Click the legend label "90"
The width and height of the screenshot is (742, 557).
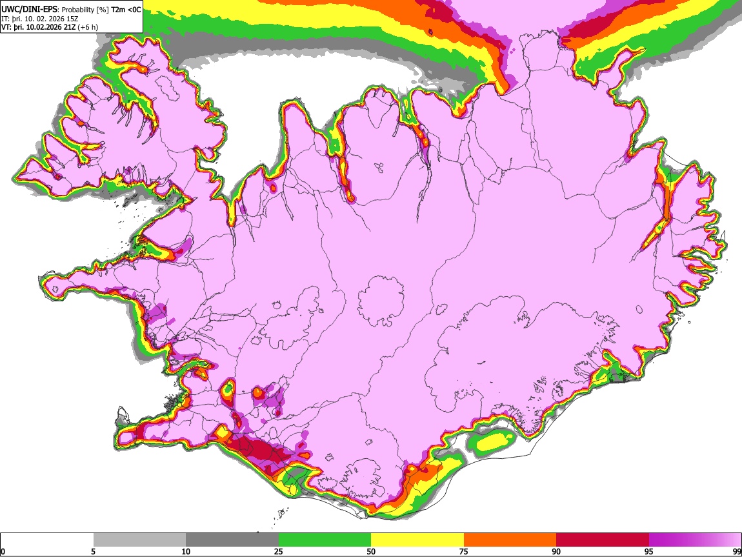click(x=556, y=552)
